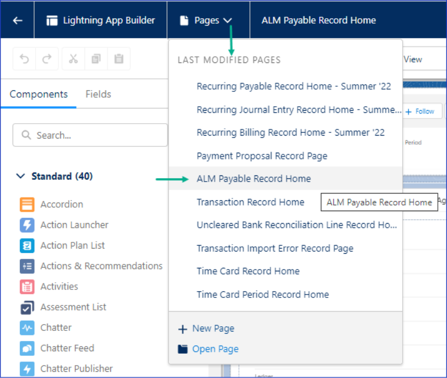Screen dimensions: 447x378
Task: Select the Components tab
Action: 39,94
